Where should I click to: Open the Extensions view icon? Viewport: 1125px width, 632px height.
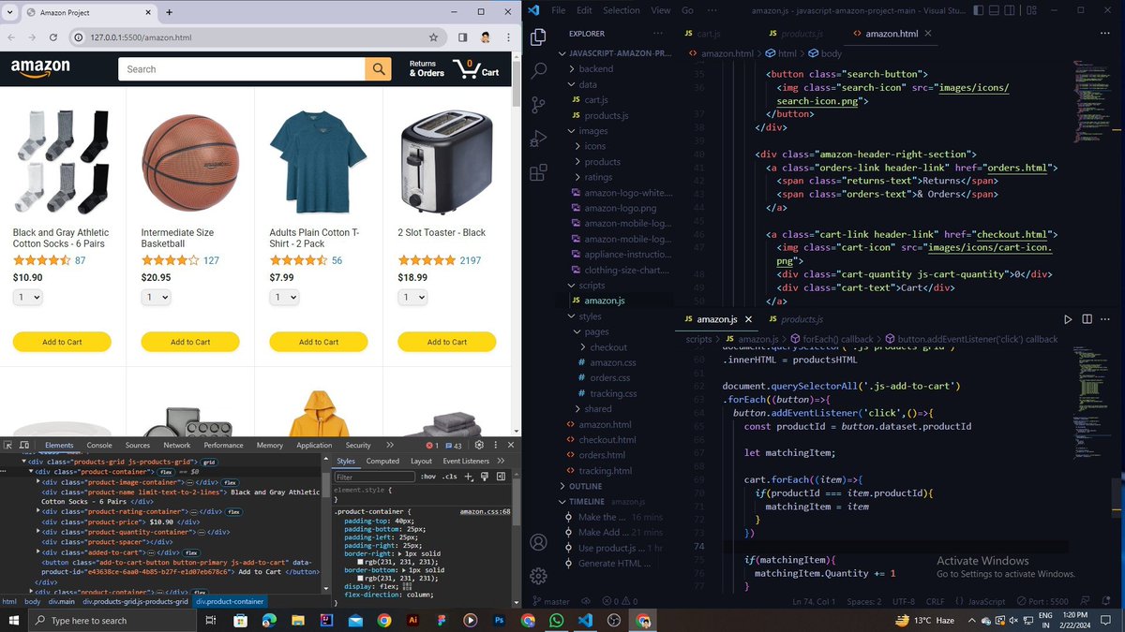(538, 172)
